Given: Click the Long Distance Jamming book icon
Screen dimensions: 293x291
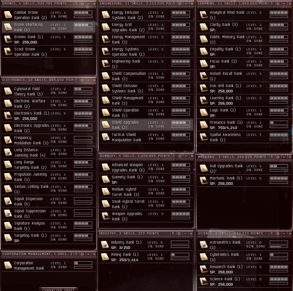Looking at the screenshot, I should point(8,152).
